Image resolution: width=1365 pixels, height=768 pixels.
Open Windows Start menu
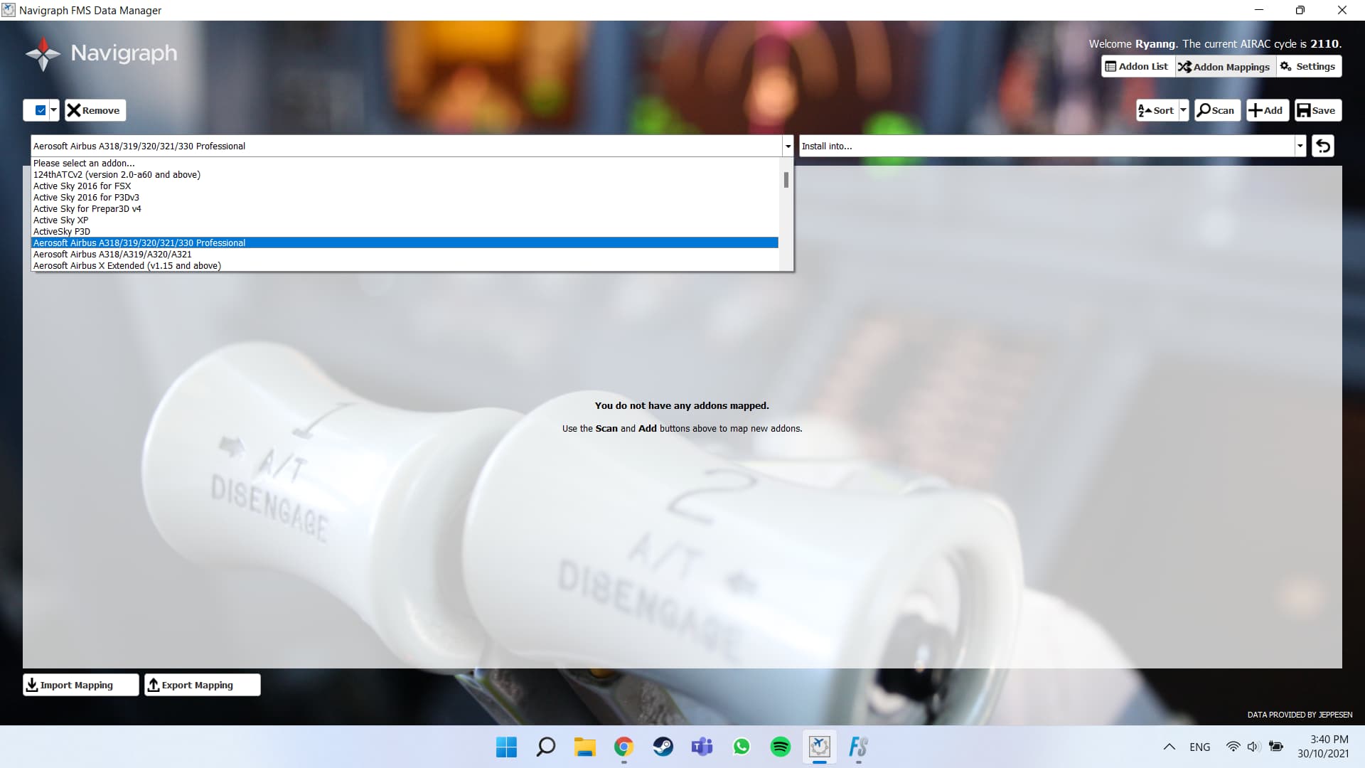click(x=506, y=747)
